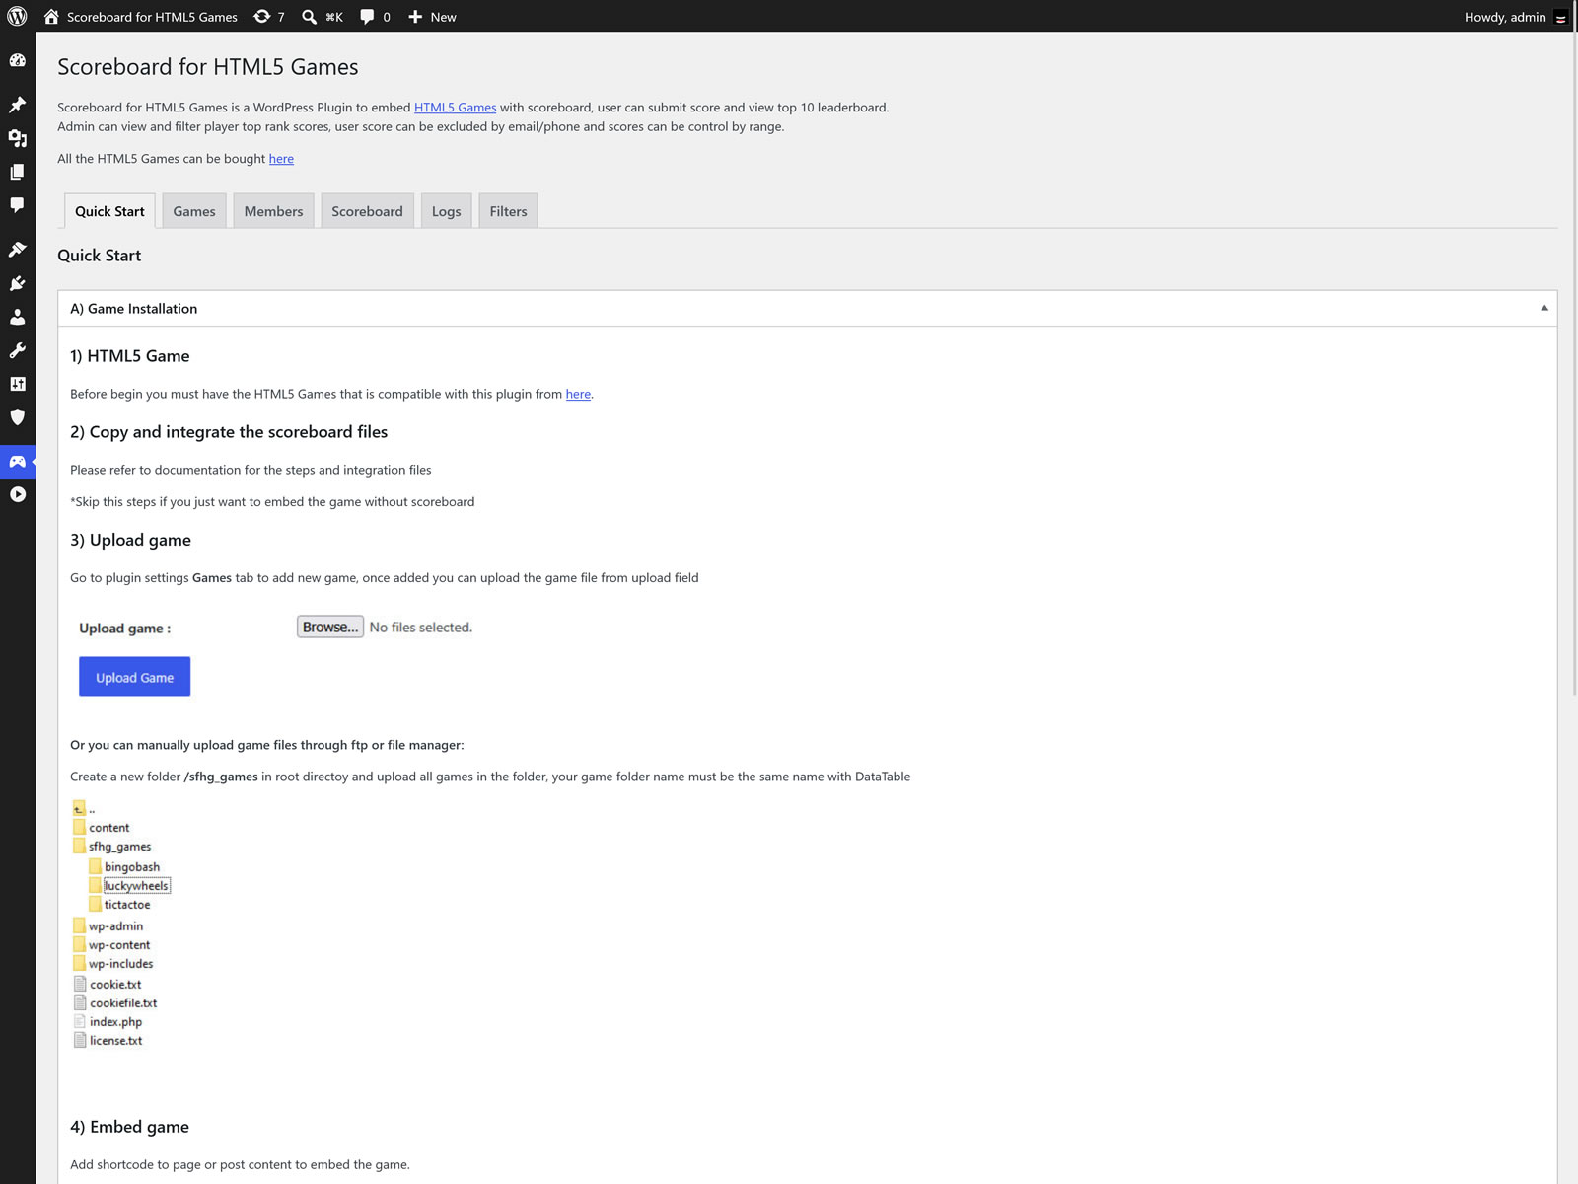The image size is (1578, 1184).
Task: Click the '4) Embed game' heading
Action: [x=129, y=1127]
